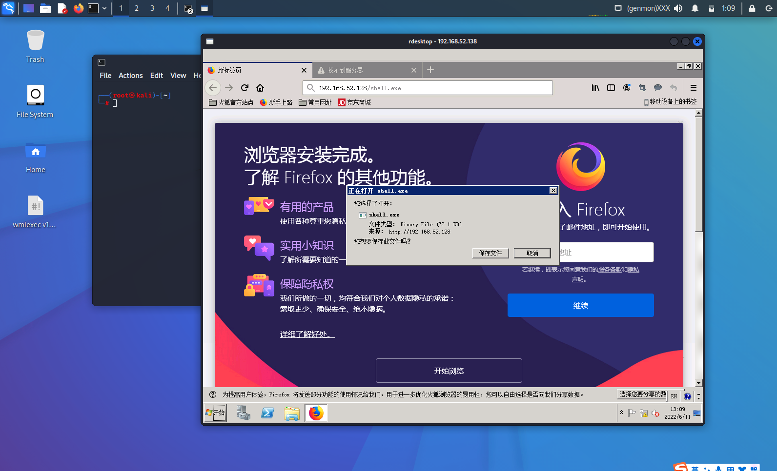This screenshot has height=471, width=777.
Task: Click the page scrollbar down arrow
Action: coord(698,383)
